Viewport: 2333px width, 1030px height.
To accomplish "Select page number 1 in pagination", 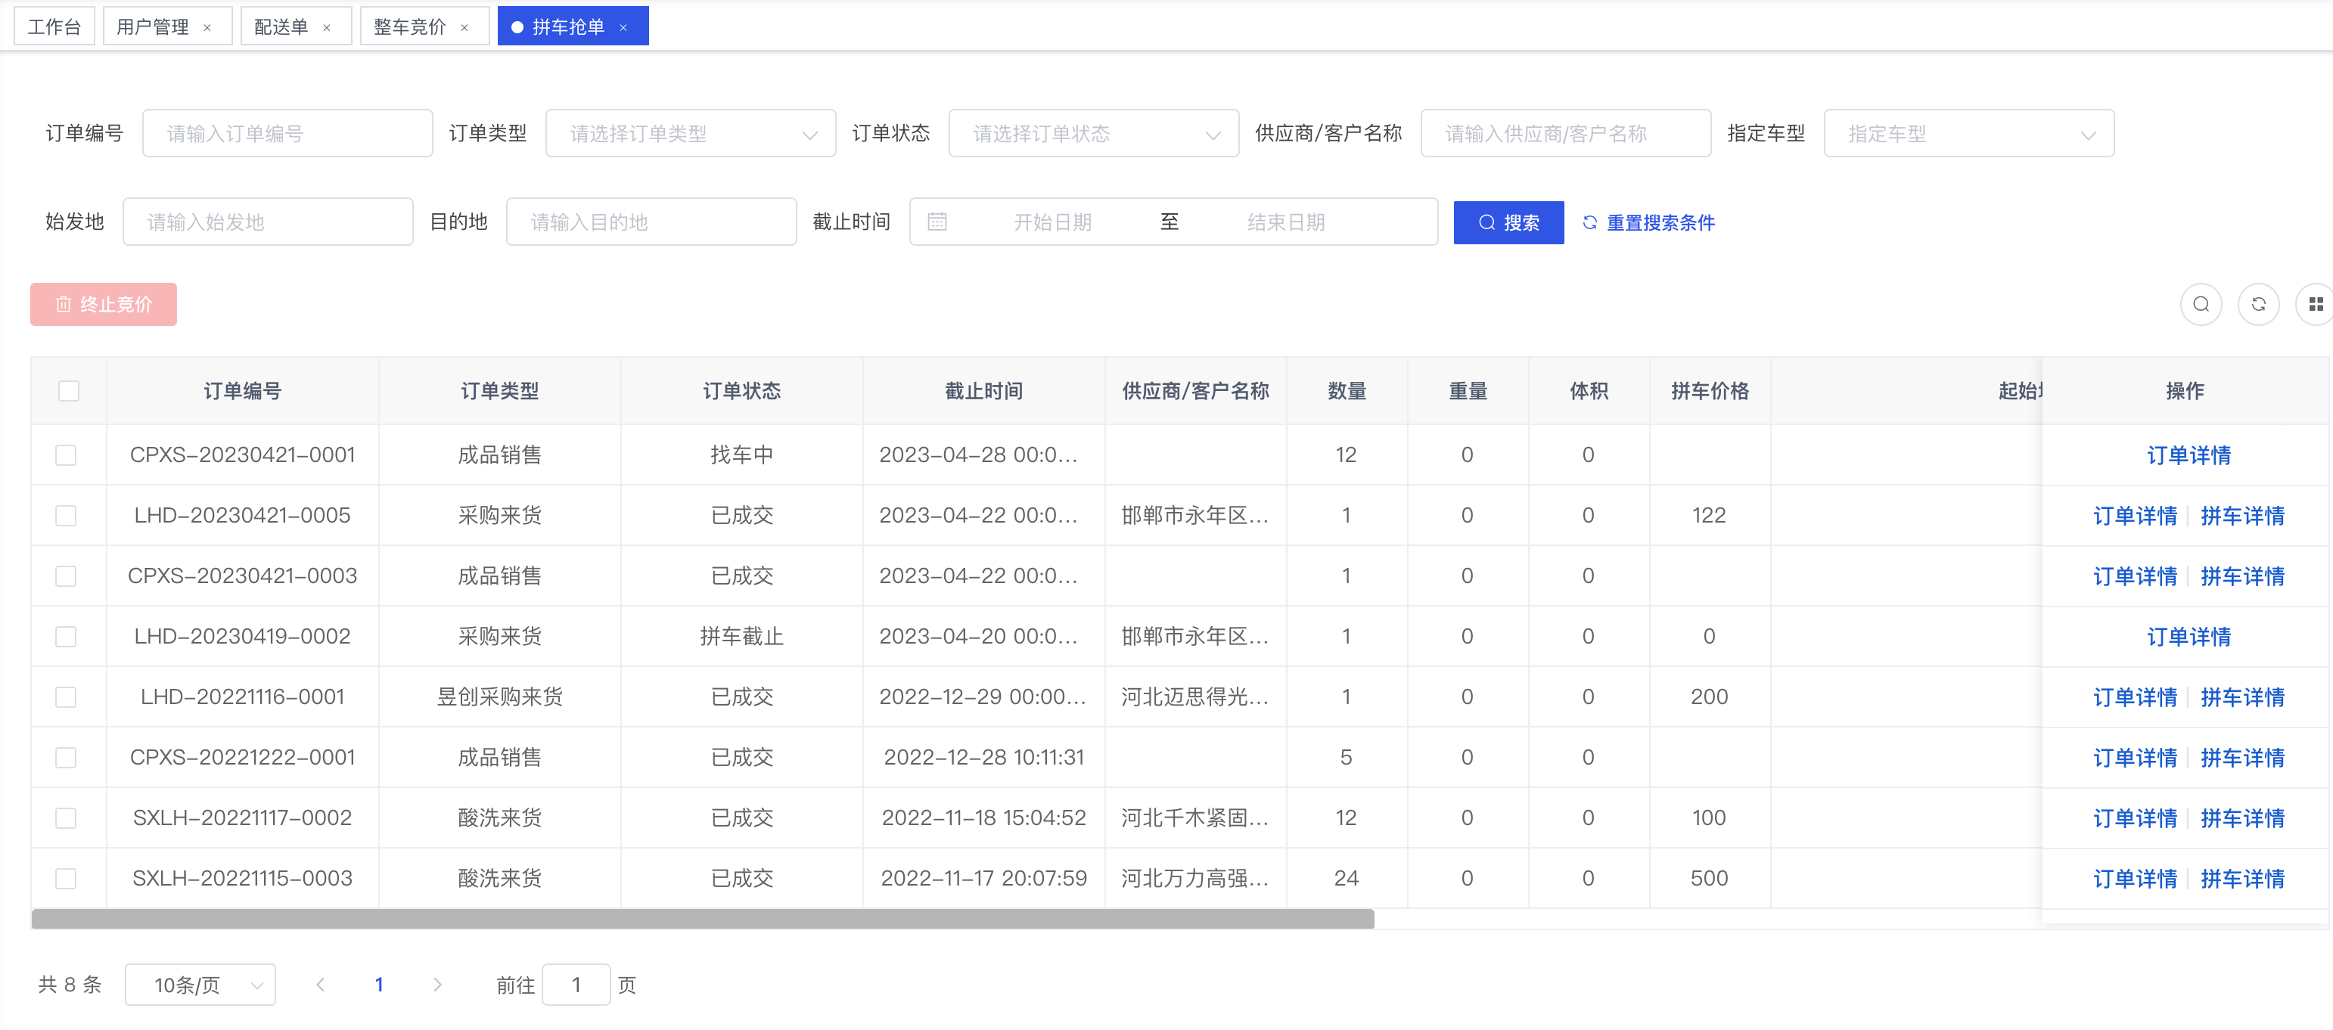I will pos(378,985).
